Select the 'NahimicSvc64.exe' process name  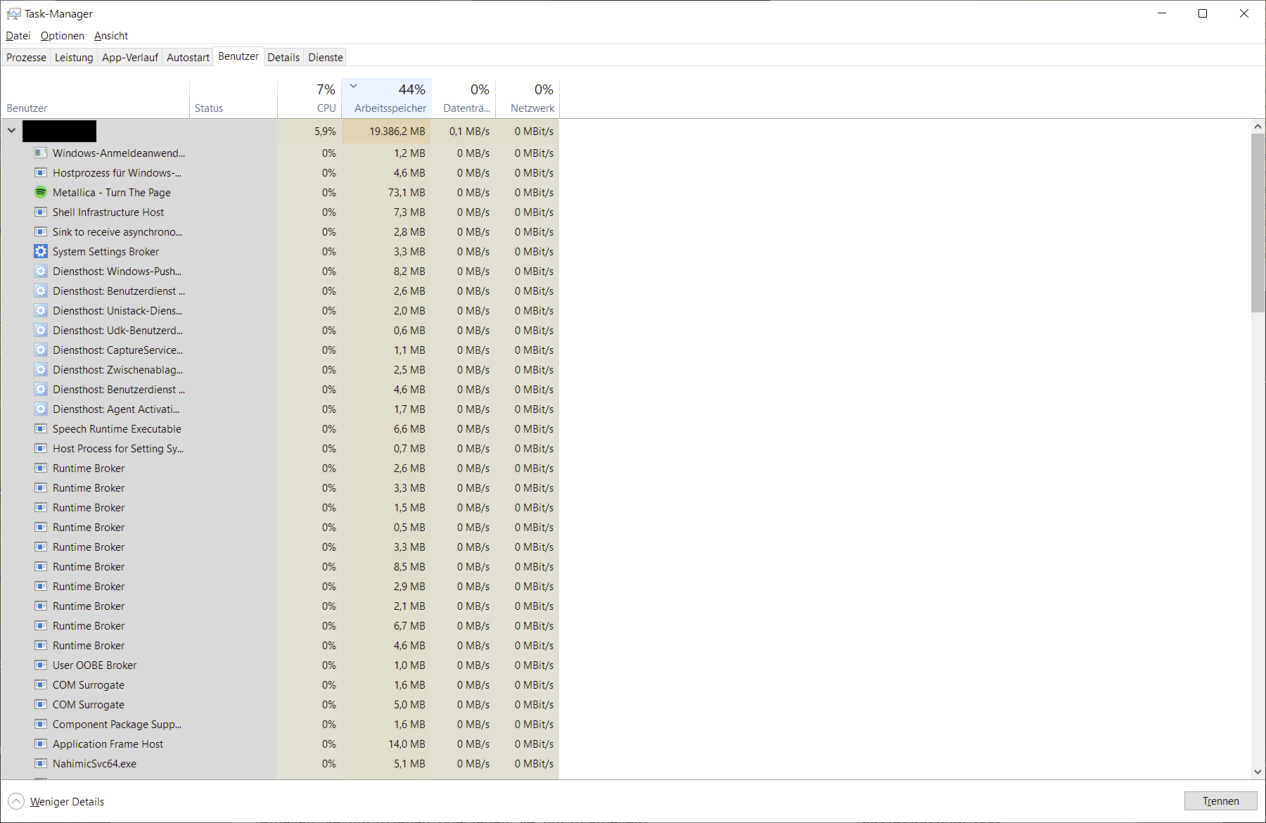tap(94, 763)
